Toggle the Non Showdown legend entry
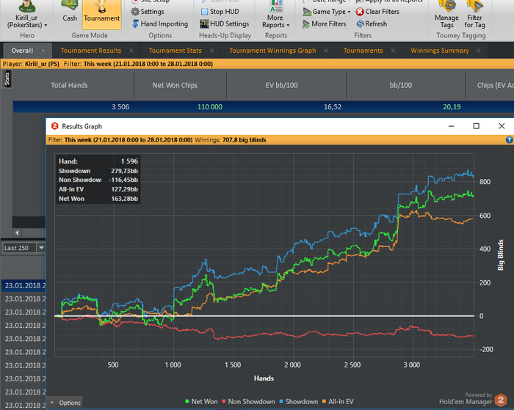 [x=248, y=401]
